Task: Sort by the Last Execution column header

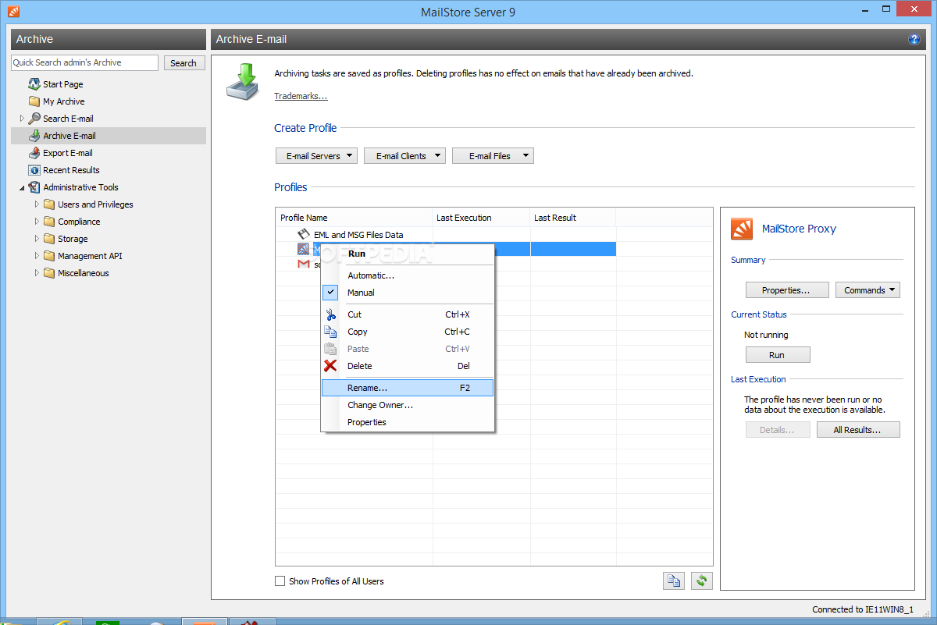Action: [x=482, y=218]
